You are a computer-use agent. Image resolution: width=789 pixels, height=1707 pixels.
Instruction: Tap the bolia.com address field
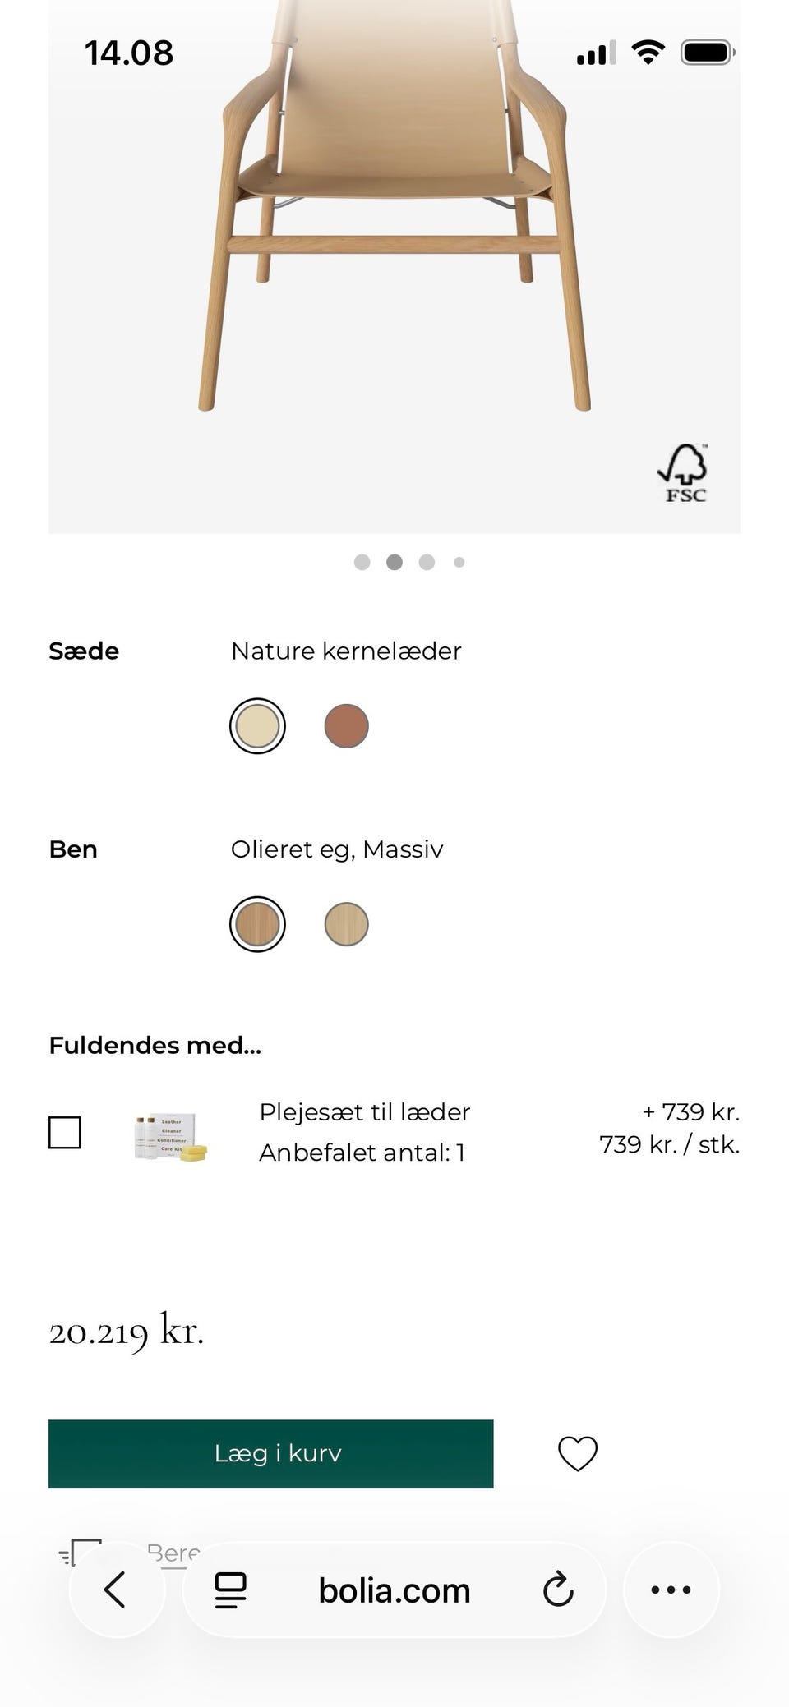pyautogui.click(x=394, y=1590)
